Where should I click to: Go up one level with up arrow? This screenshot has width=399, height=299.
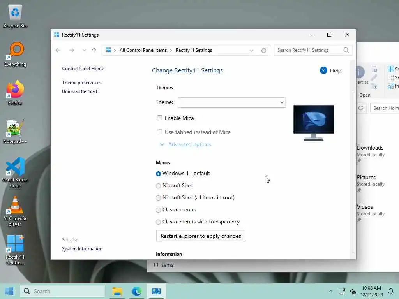point(94,50)
